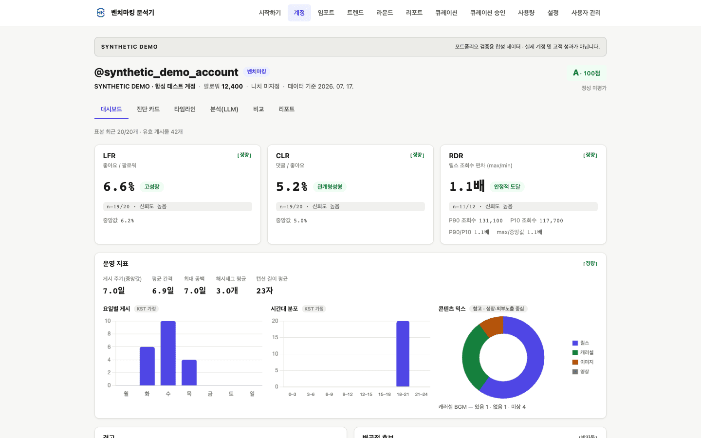The width and height of the screenshot is (701, 438).
Task: Click the orange 이미지 segment of the donut
Action: [x=493, y=326]
